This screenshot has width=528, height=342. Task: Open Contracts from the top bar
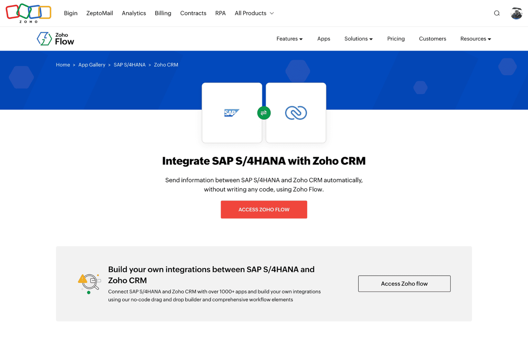[193, 13]
